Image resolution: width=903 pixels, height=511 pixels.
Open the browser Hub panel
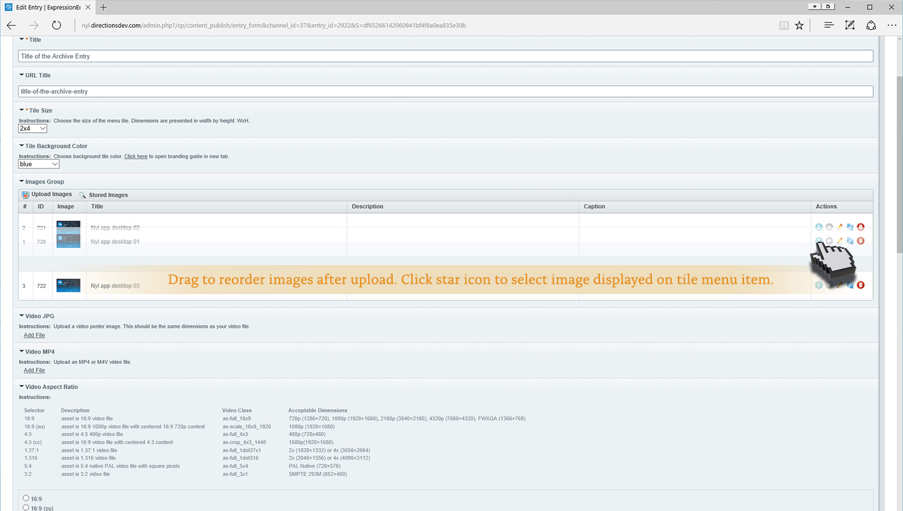pyautogui.click(x=829, y=25)
